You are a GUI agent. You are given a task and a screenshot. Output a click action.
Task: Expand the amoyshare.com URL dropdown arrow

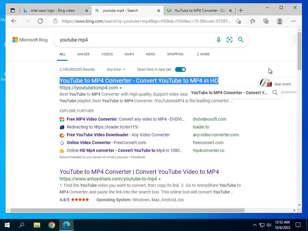point(159,179)
